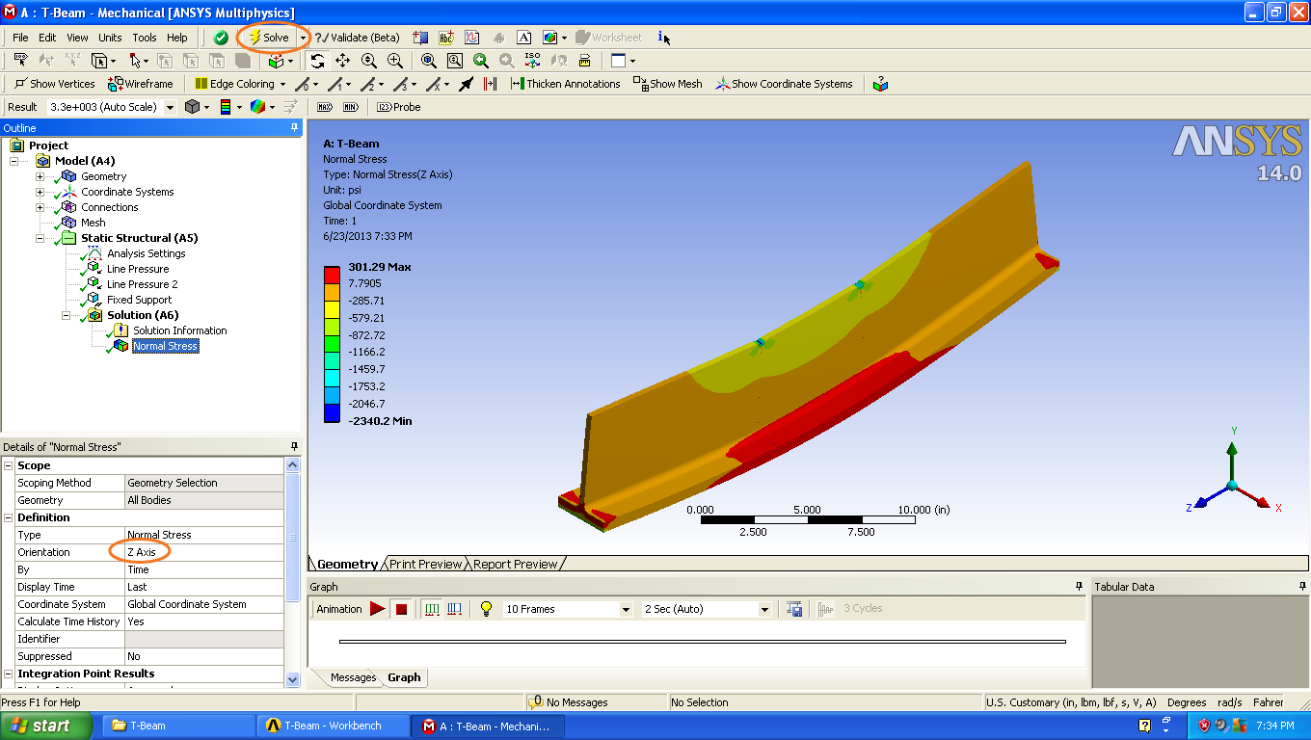Activate the Probe tool

(x=399, y=107)
